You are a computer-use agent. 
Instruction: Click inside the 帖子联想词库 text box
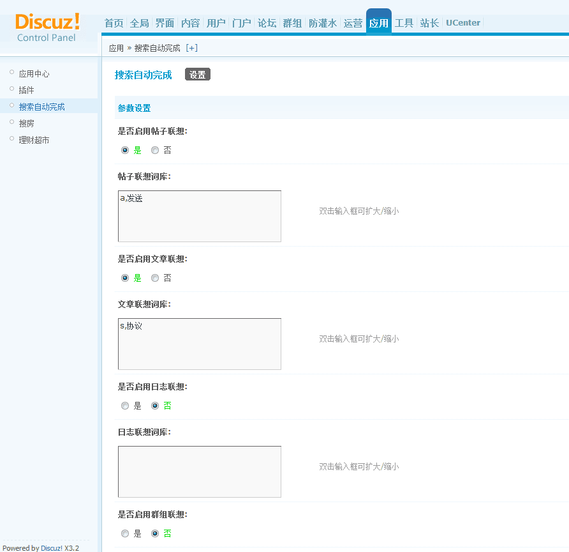tap(199, 216)
